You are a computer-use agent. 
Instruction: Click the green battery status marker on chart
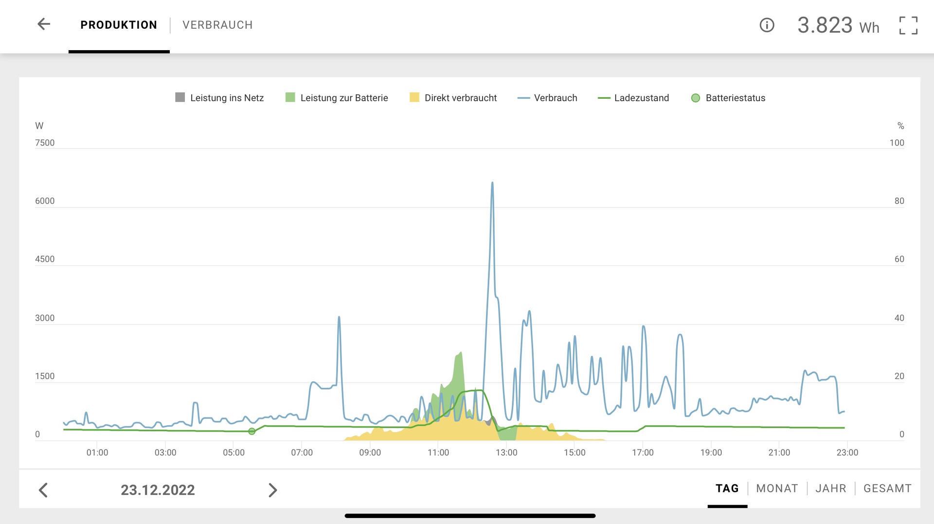251,432
